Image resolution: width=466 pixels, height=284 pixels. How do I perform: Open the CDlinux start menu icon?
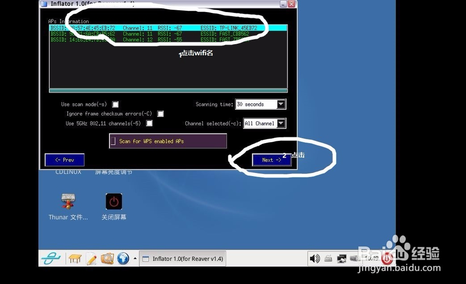(x=51, y=258)
